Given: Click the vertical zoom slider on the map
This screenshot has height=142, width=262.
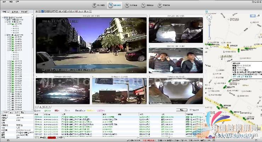Looking at the screenshot, I should point(209,30).
